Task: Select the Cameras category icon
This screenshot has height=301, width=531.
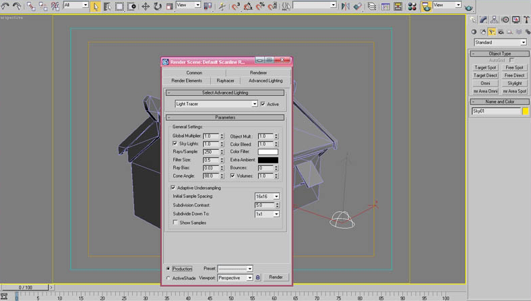Action: point(501,32)
